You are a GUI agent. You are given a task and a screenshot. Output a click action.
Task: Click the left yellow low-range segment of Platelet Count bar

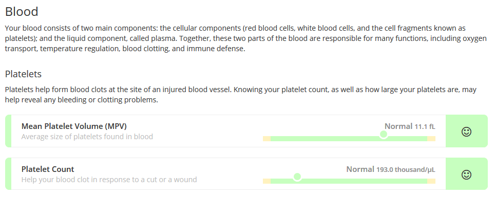pos(267,181)
